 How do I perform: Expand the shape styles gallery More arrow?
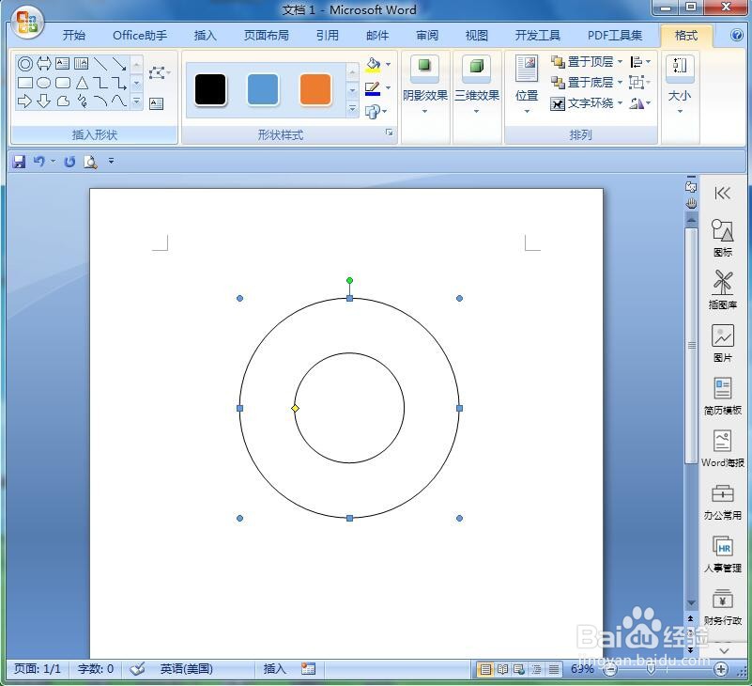click(x=352, y=109)
